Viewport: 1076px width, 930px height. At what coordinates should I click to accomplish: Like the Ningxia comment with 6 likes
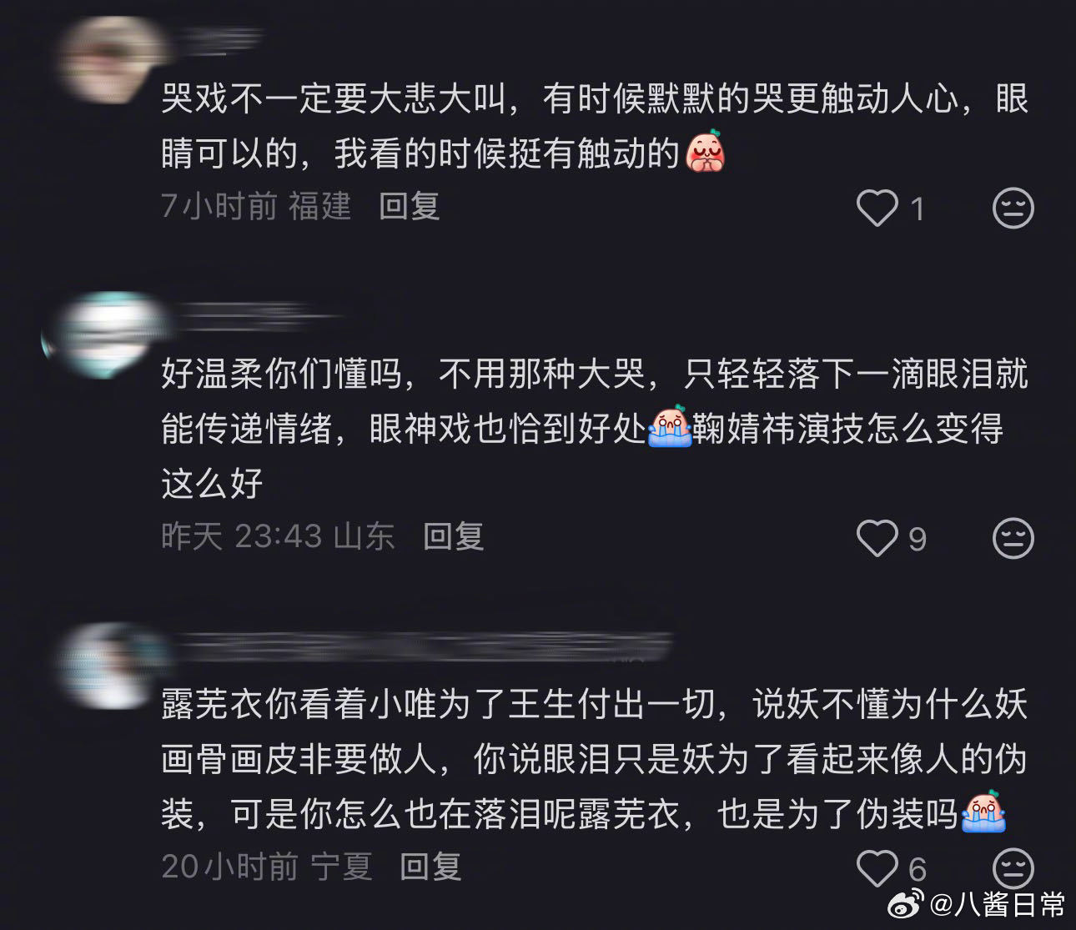point(877,868)
